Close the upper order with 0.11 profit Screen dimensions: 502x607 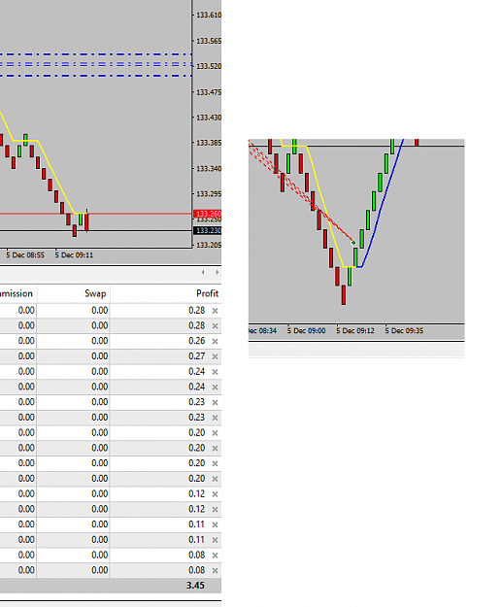pyautogui.click(x=216, y=524)
